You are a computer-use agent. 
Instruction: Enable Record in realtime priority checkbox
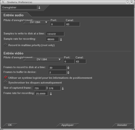5,45
